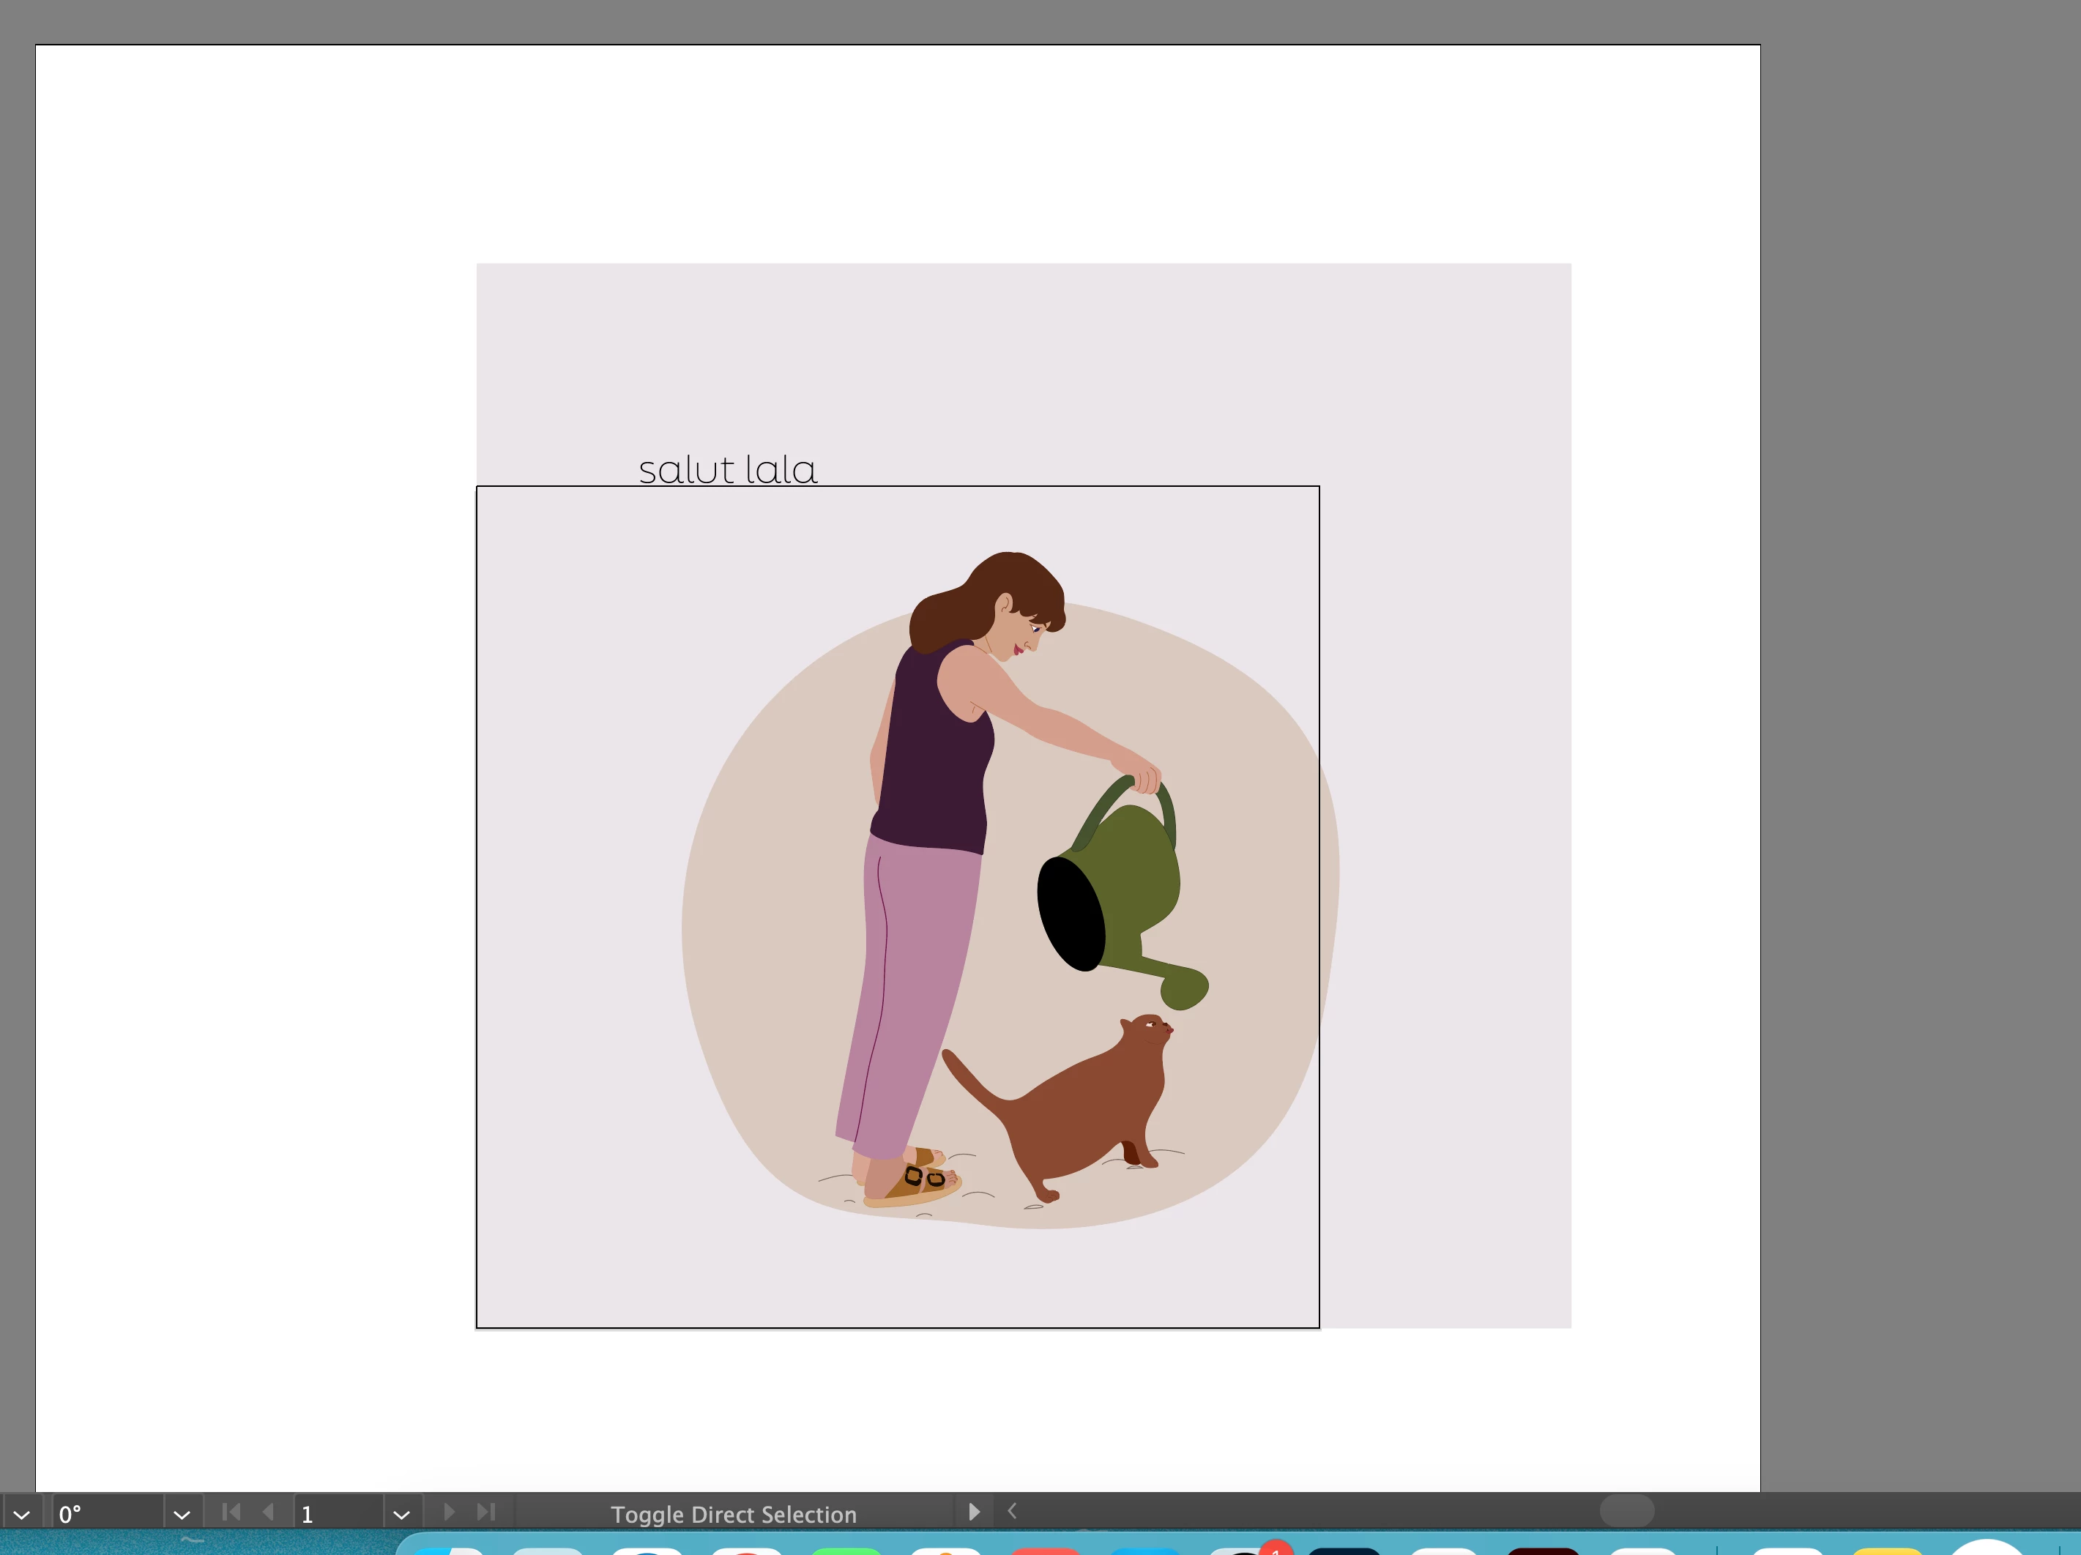Click the horizontal scrollbar thumb
Image resolution: width=2081 pixels, height=1555 pixels.
[x=1626, y=1512]
